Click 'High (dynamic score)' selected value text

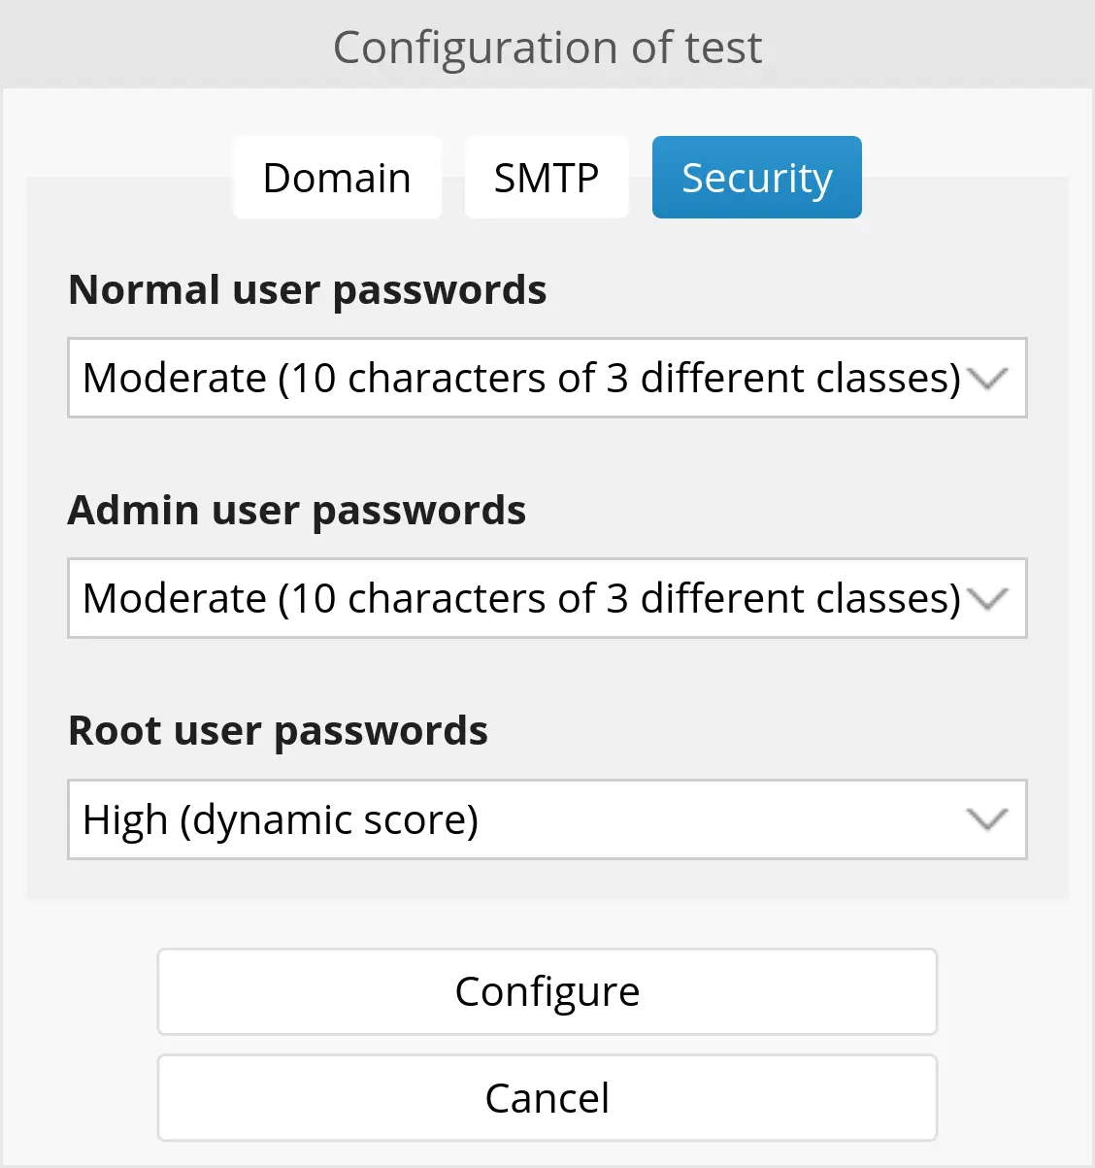click(x=281, y=820)
